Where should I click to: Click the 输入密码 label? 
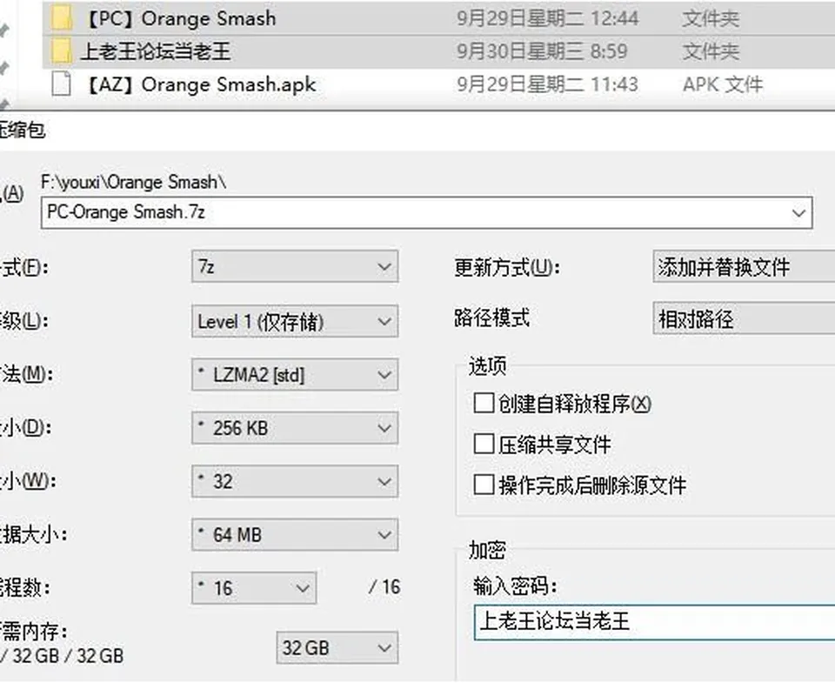click(x=515, y=586)
